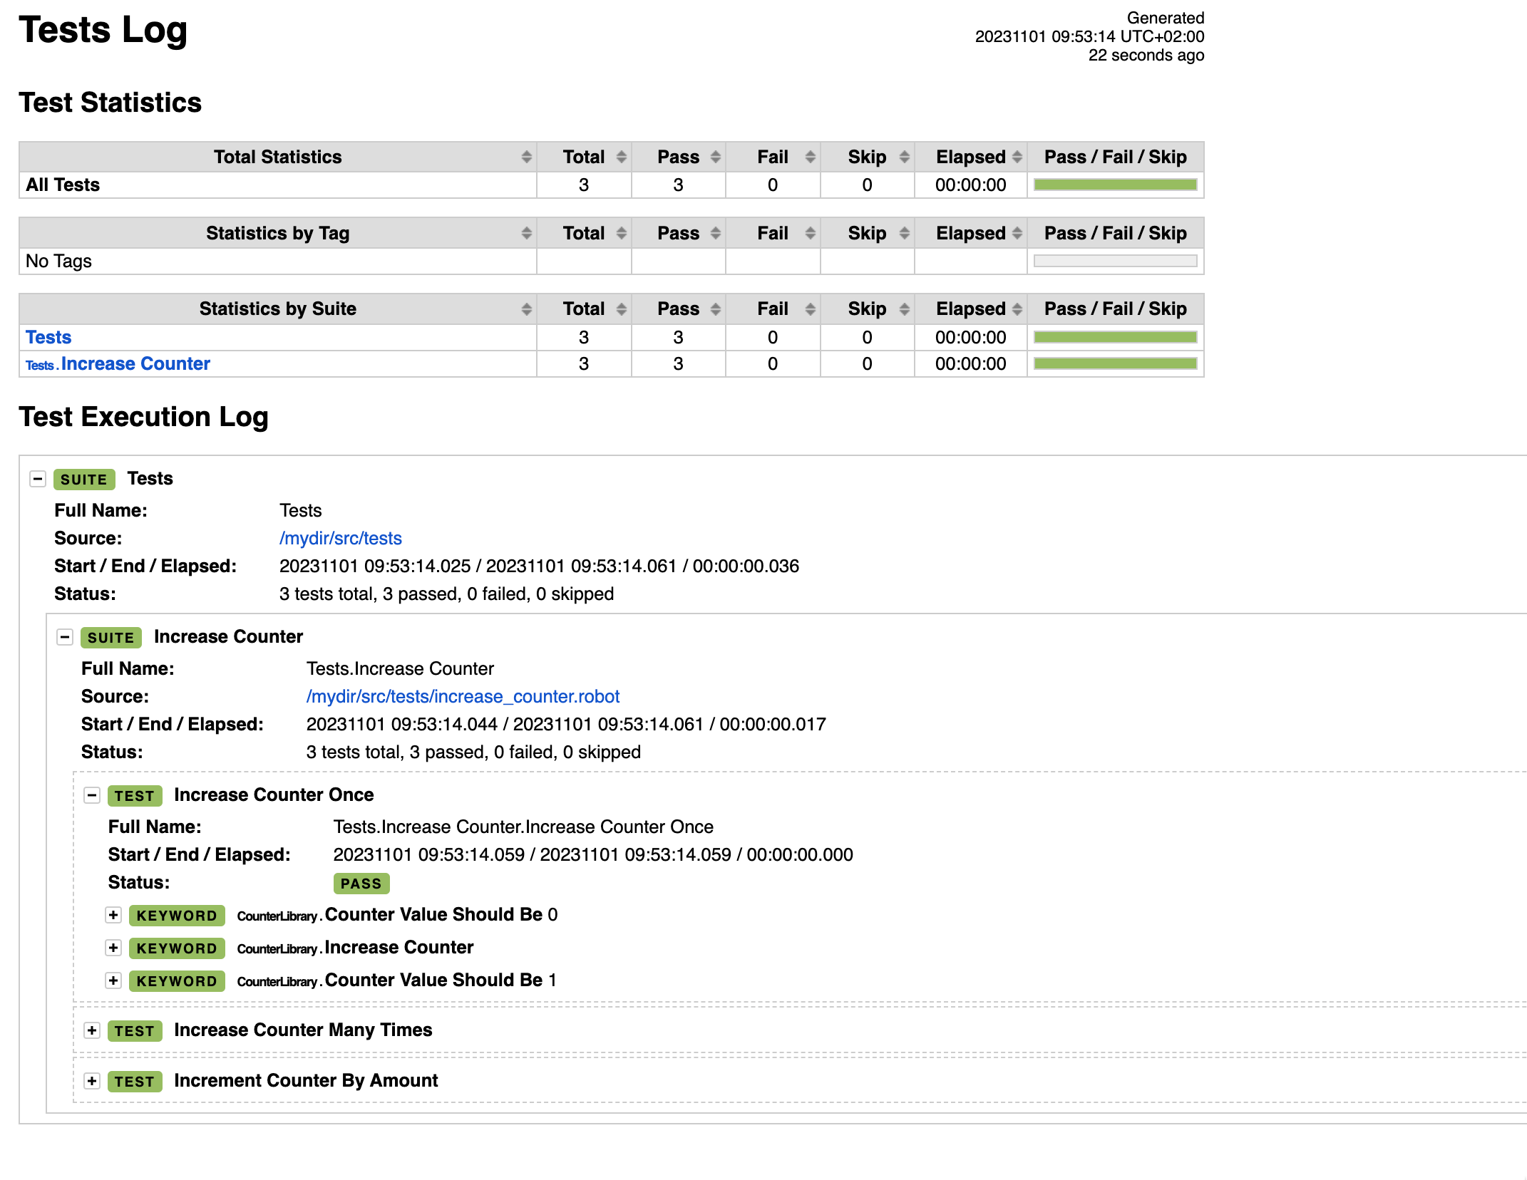Expand Counter Value Should Be 1 keyword
Viewport: 1527px width, 1180px height.
point(113,980)
